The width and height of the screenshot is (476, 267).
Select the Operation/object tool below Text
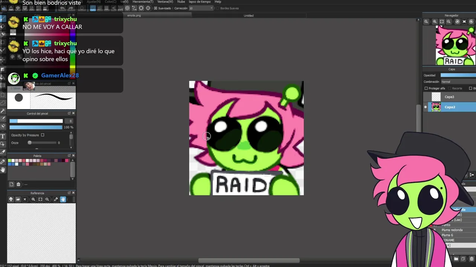(3, 144)
